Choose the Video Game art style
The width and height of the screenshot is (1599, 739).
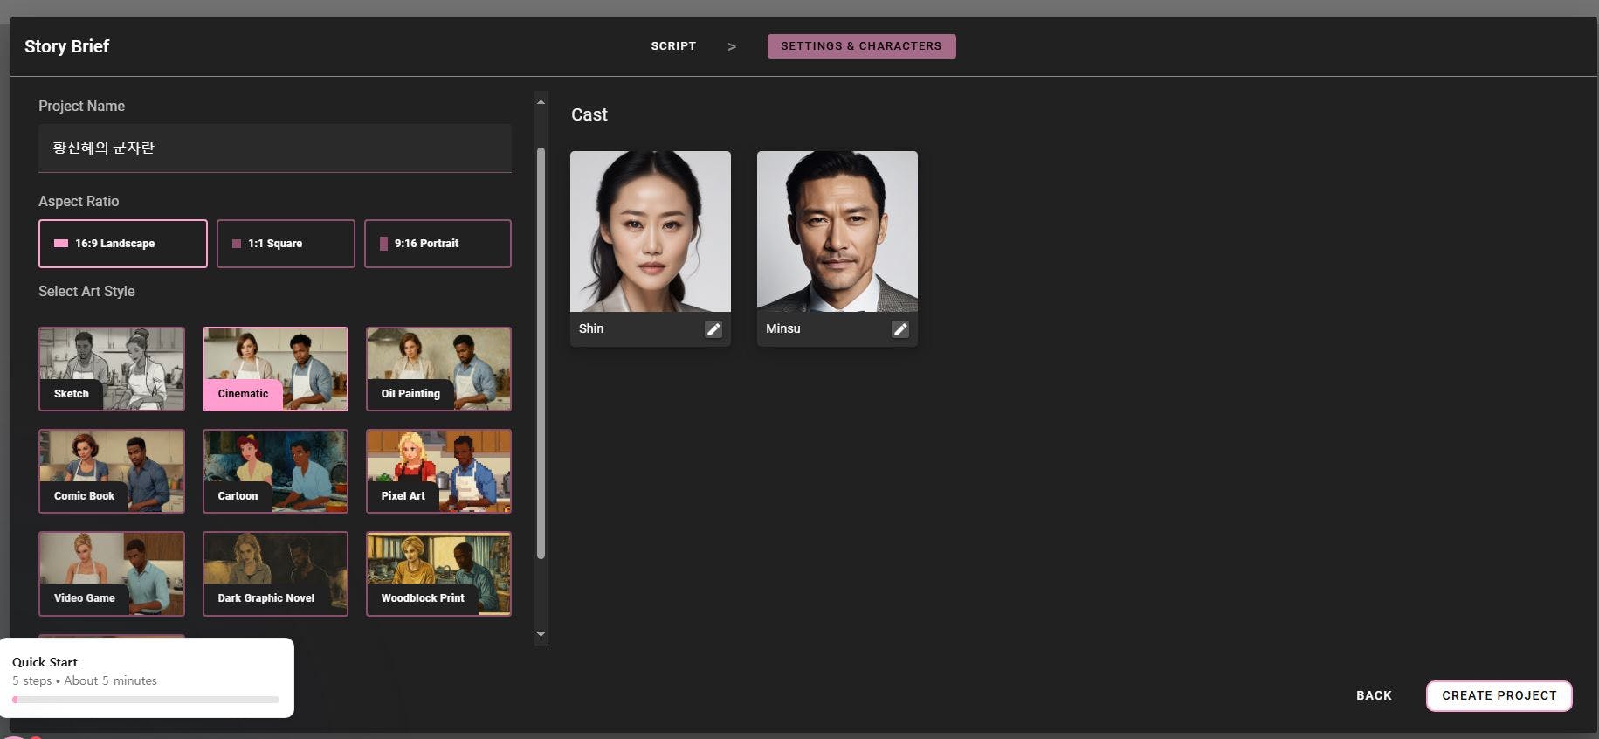click(112, 573)
